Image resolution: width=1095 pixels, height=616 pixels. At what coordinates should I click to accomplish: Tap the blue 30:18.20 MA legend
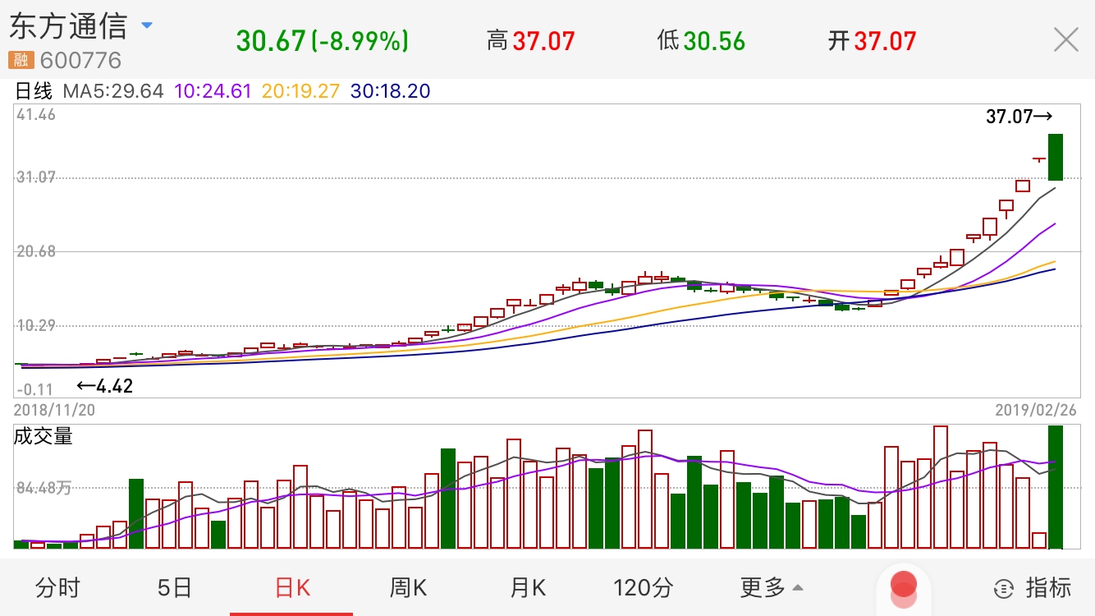(x=391, y=91)
